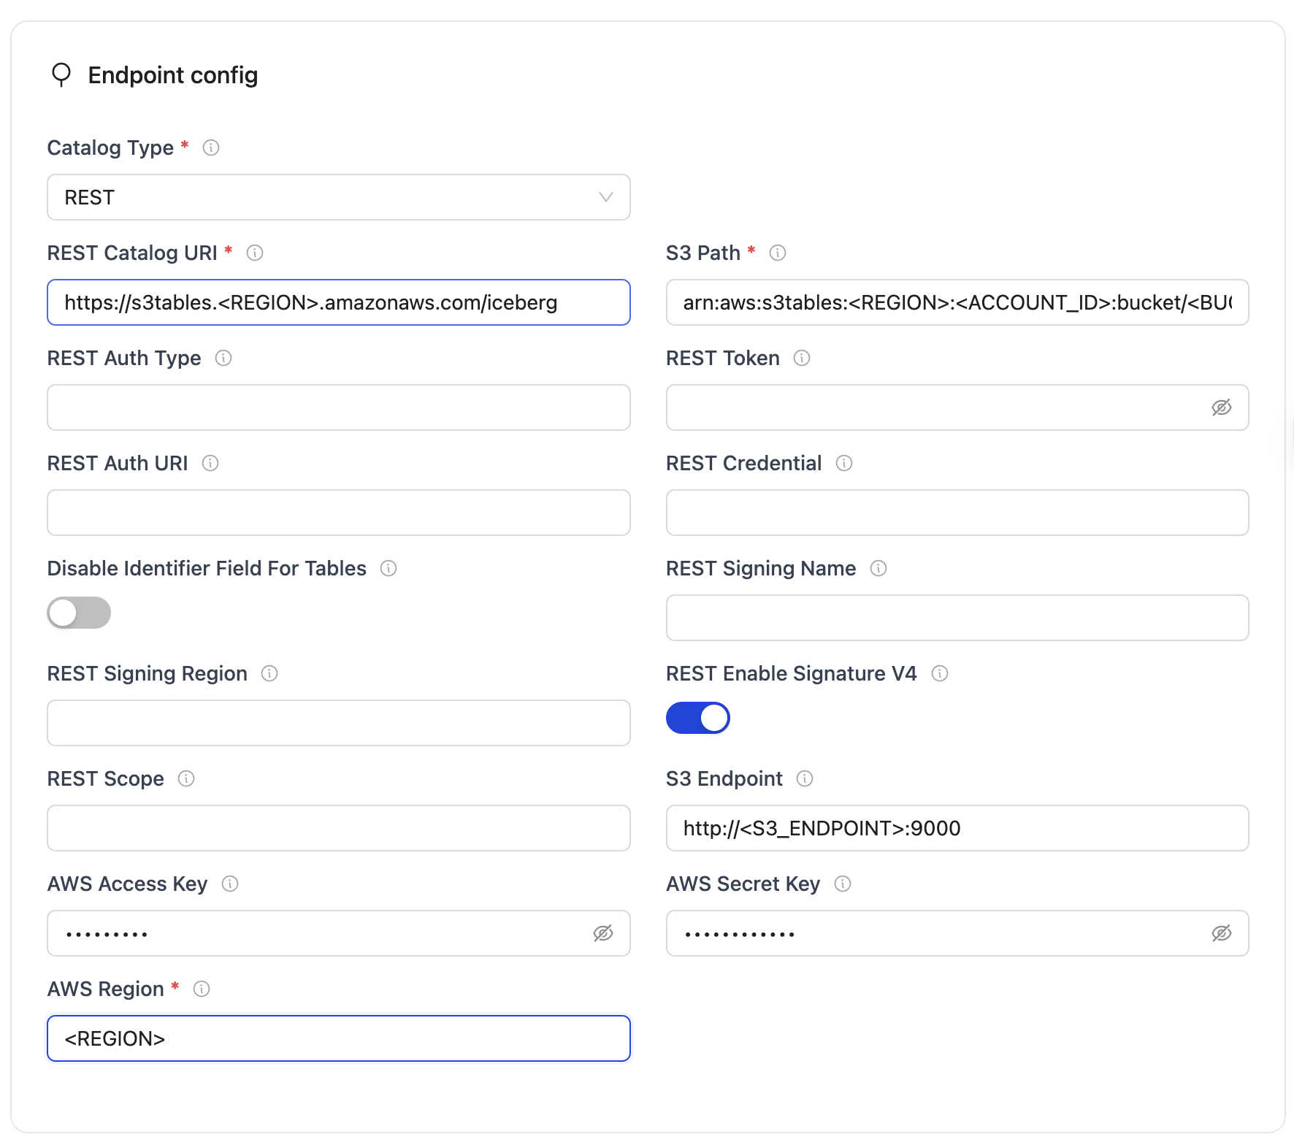Viewport: 1294px width, 1145px height.
Task: View info tooltip for S3 Endpoint
Action: [805, 778]
